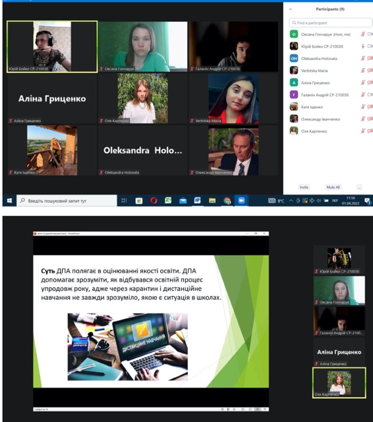The height and width of the screenshot is (422, 373).
Task: Click the Invite button
Action: pos(304,187)
